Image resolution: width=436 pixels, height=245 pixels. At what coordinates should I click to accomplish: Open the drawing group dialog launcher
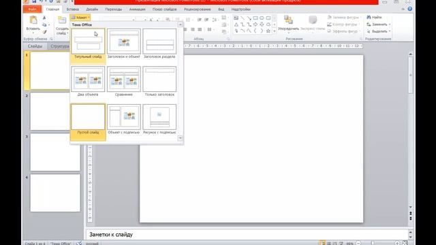361,39
